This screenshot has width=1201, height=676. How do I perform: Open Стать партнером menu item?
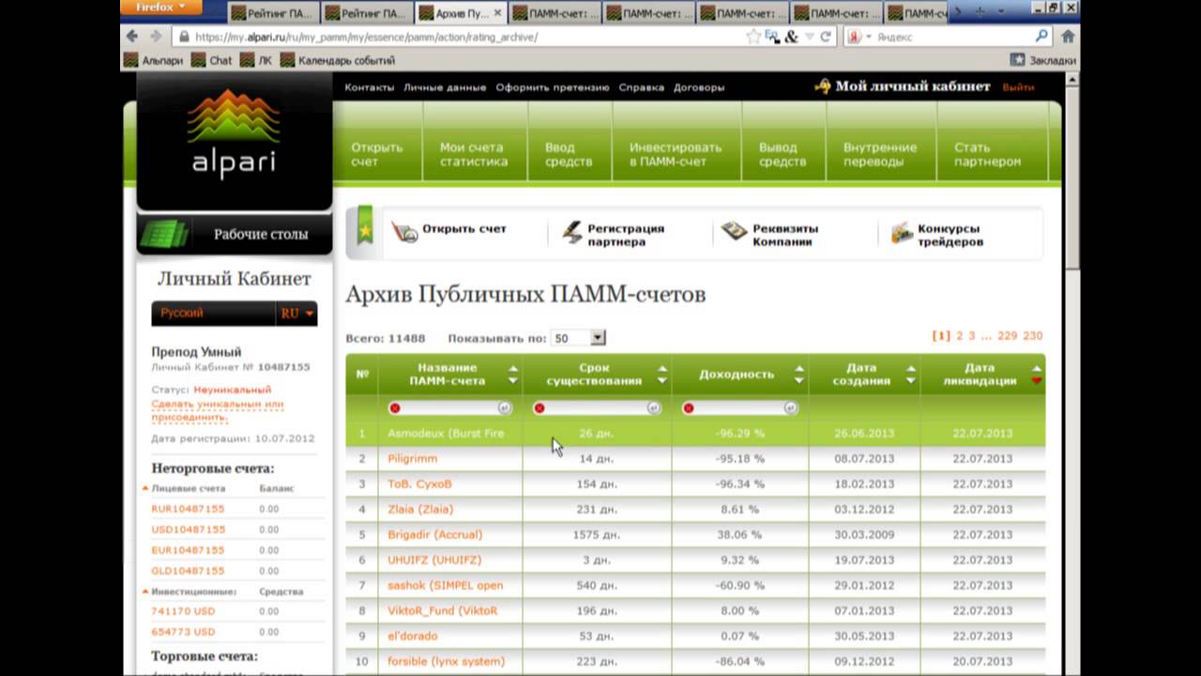tap(989, 154)
